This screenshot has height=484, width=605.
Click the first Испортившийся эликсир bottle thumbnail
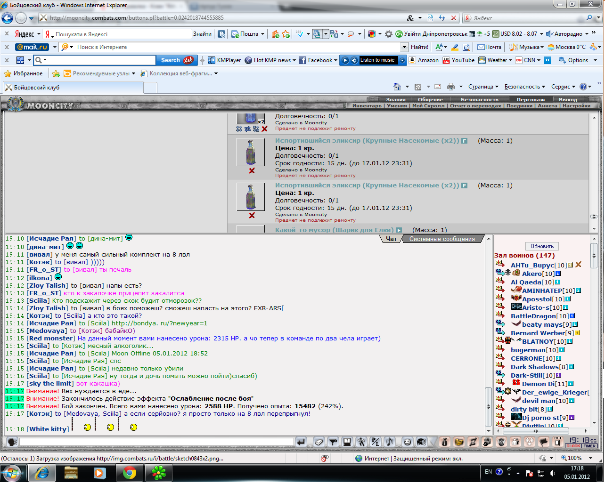coord(251,152)
